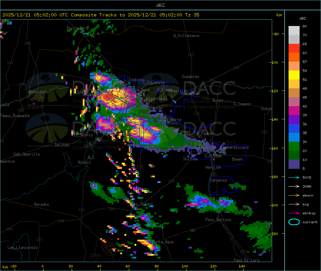
Task: Click the 140 km bottom axis tick
Action: pos(242,266)
